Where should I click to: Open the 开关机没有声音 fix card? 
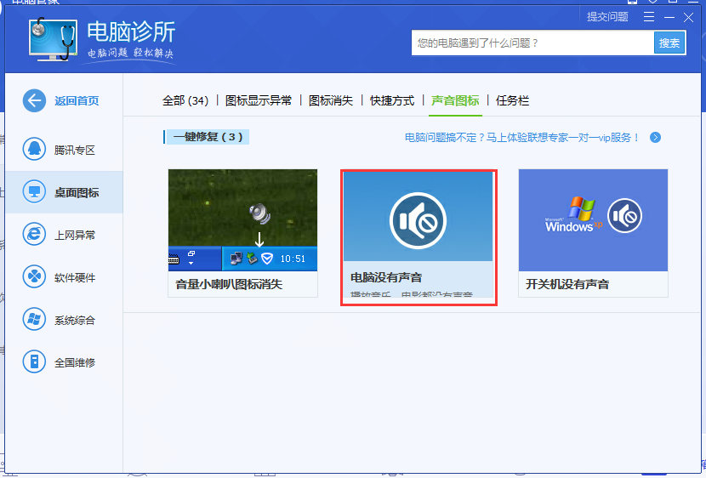click(593, 233)
